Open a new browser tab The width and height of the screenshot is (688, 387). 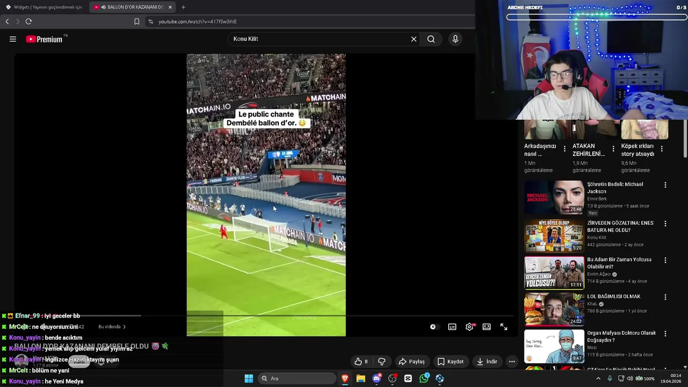[x=183, y=7]
